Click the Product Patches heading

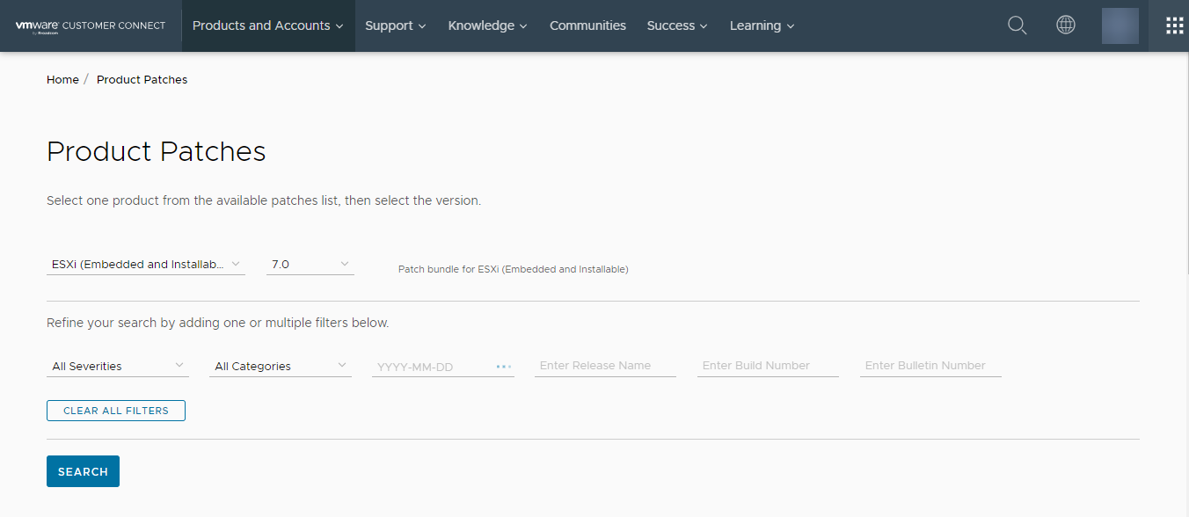click(157, 151)
